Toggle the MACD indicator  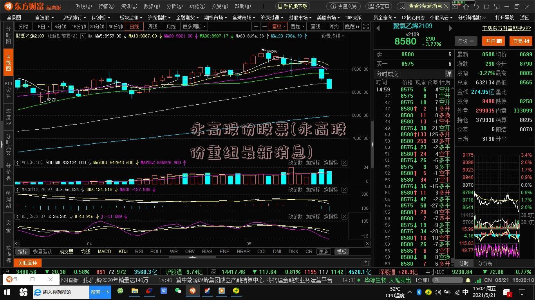pos(105,252)
